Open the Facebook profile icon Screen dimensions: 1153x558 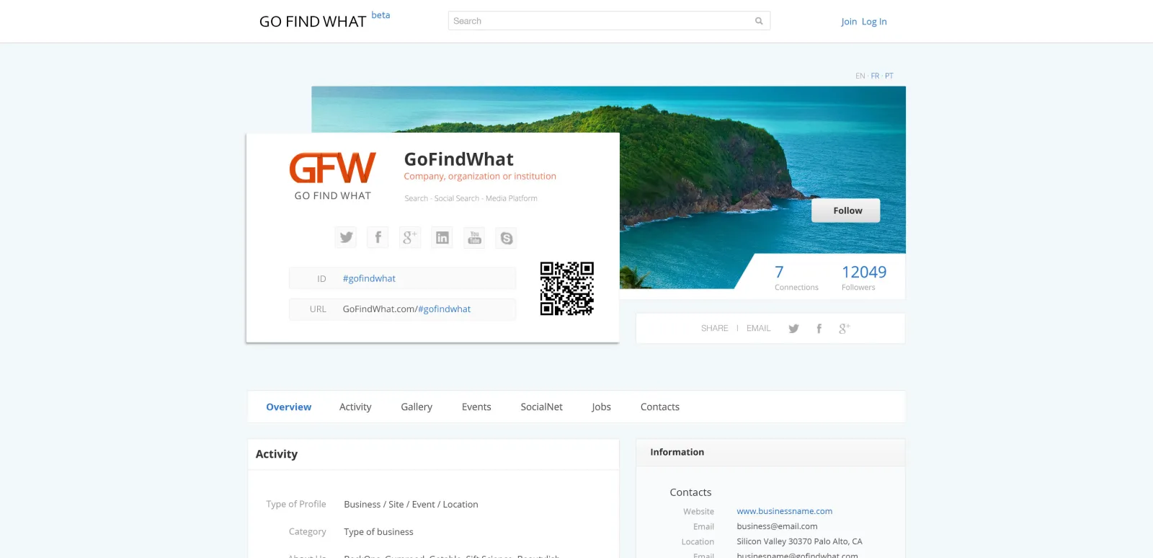pyautogui.click(x=378, y=237)
